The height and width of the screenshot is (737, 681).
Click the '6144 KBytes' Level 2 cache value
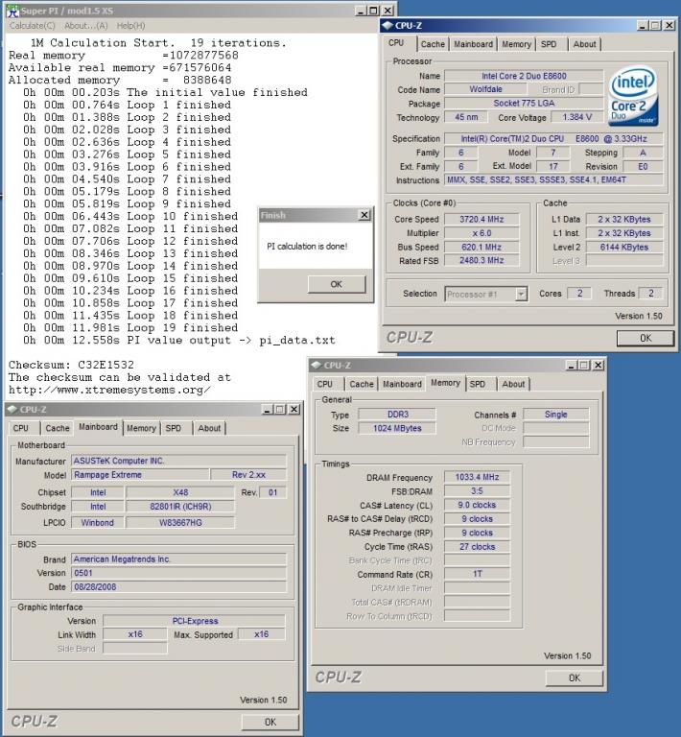pos(624,247)
